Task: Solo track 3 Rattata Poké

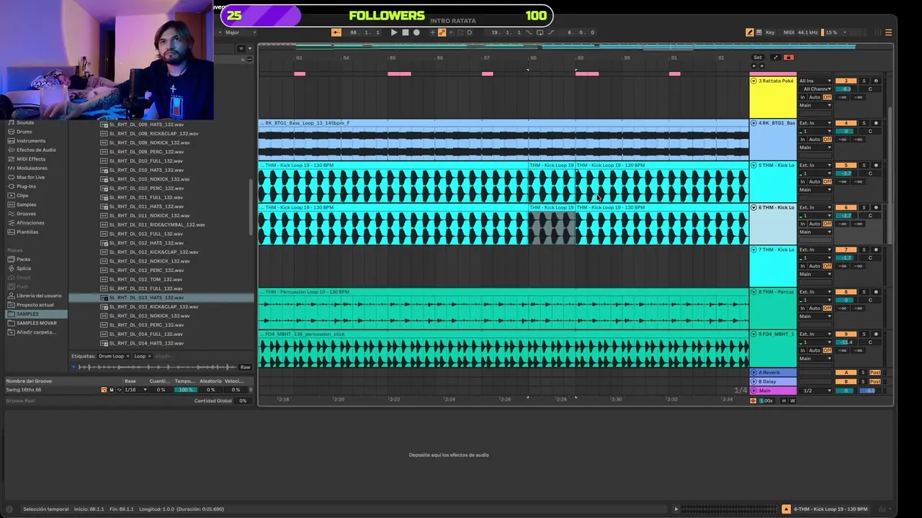Action: coord(864,81)
